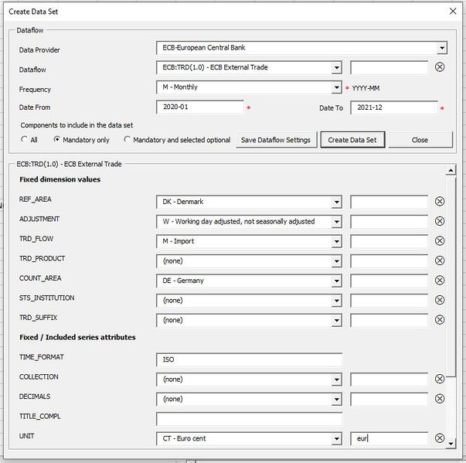Clear the DECIMALS selection with its X icon
Viewport: 466px width, 463px height.
coord(440,399)
